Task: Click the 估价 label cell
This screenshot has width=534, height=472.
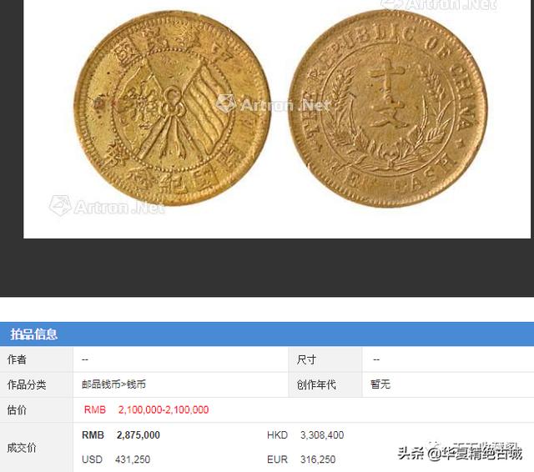Action: click(x=37, y=409)
